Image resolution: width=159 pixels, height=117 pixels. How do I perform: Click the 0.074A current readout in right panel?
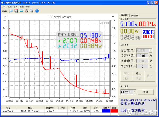(x=147, y=24)
